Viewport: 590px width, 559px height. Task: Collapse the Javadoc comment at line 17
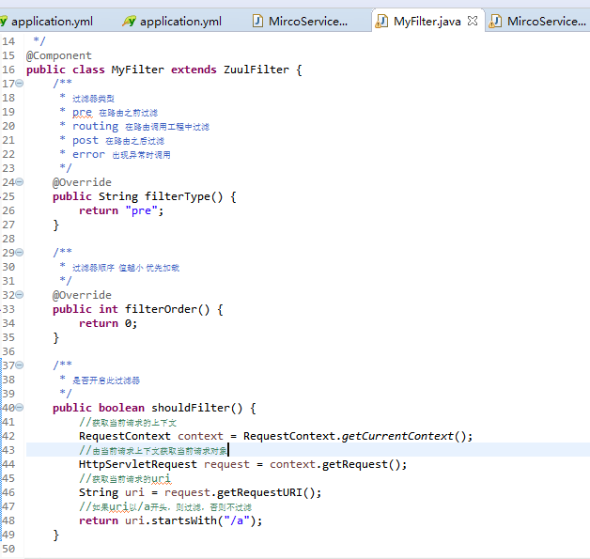[x=19, y=83]
